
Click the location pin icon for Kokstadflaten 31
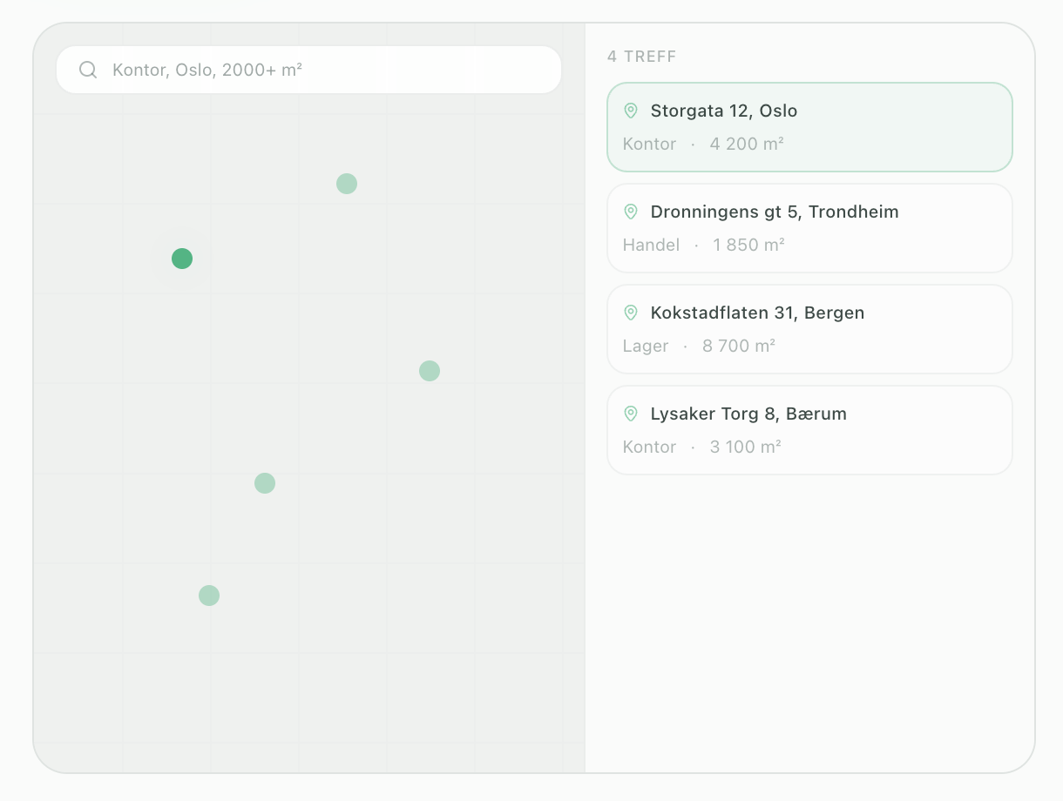631,313
